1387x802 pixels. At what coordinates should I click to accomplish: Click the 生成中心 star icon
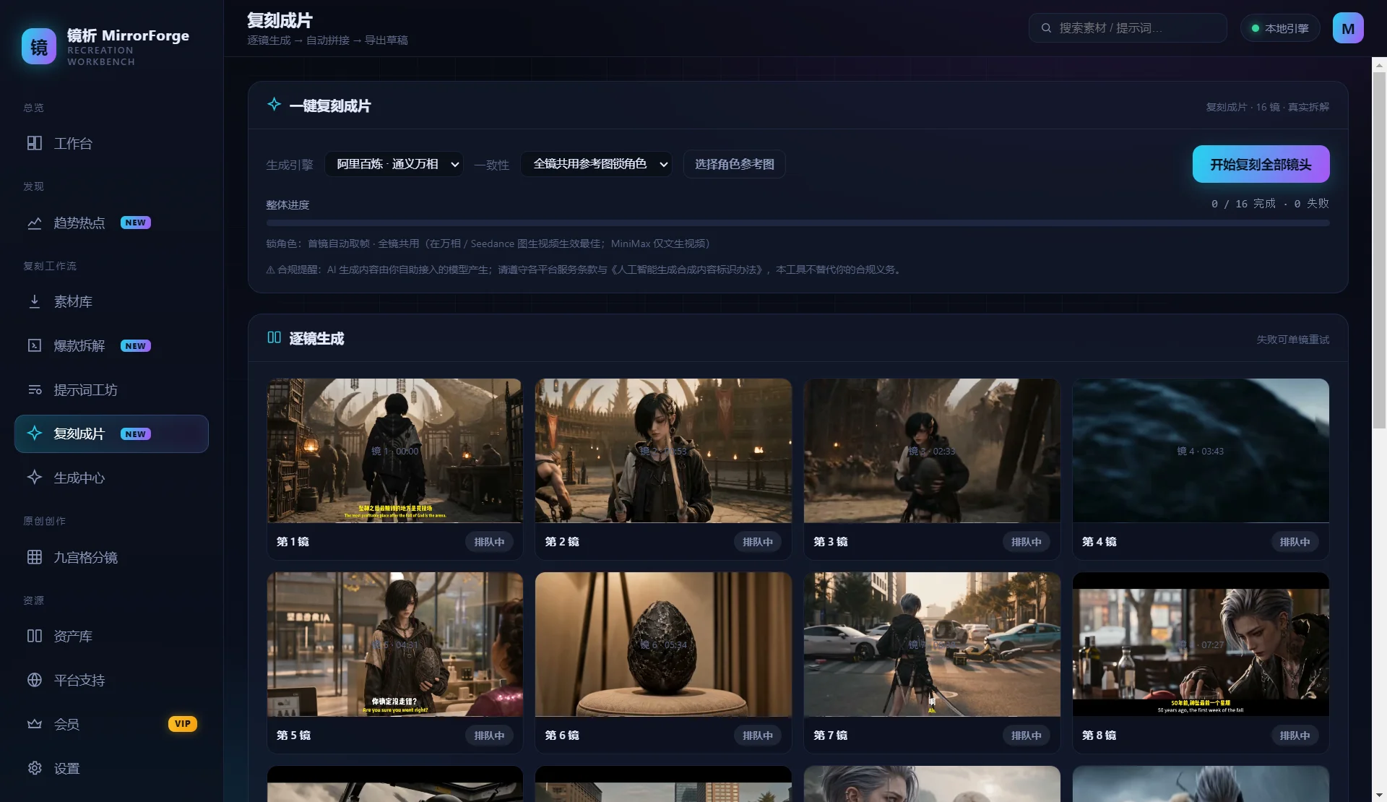click(x=34, y=478)
